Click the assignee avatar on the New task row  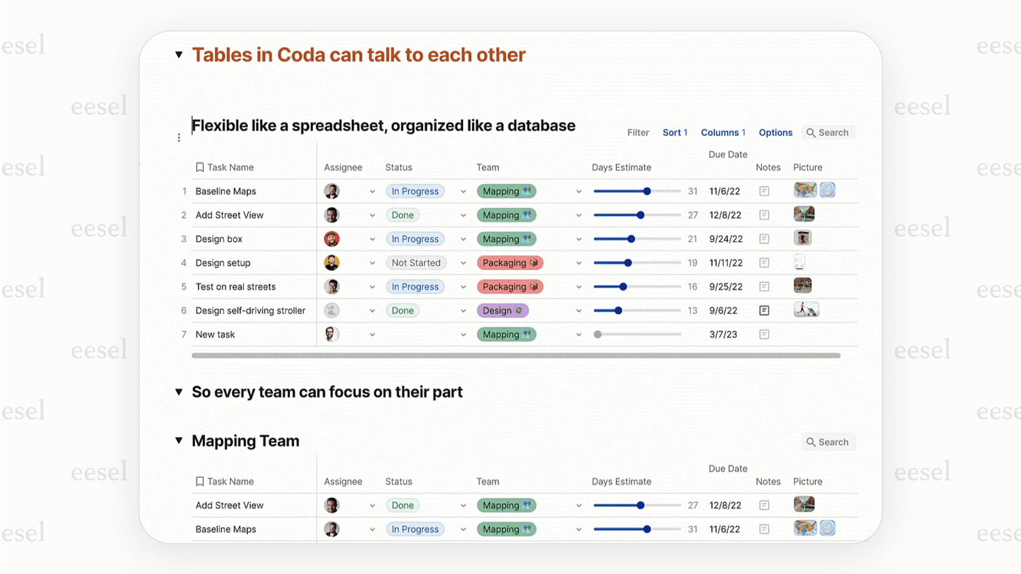click(332, 333)
